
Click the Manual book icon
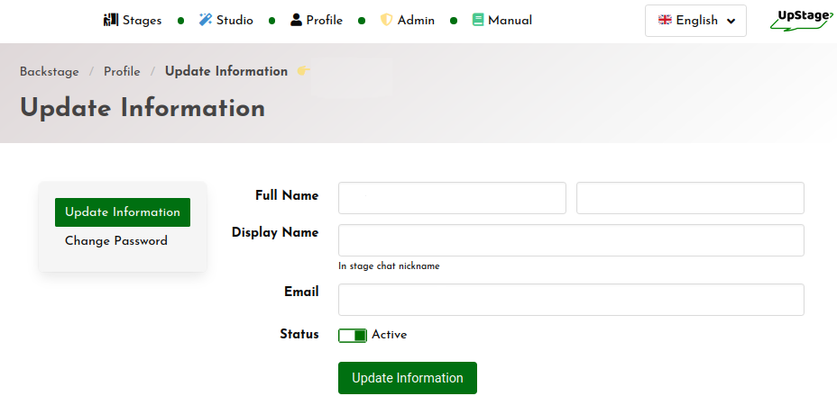point(478,21)
